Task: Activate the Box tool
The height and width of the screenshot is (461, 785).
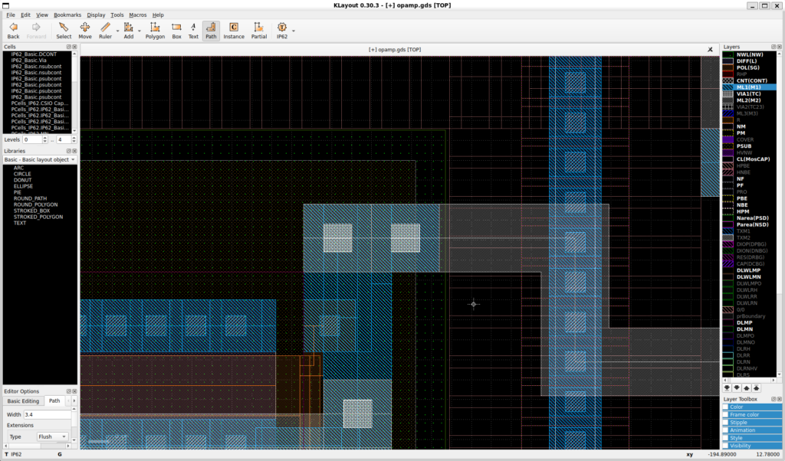Action: coord(176,30)
